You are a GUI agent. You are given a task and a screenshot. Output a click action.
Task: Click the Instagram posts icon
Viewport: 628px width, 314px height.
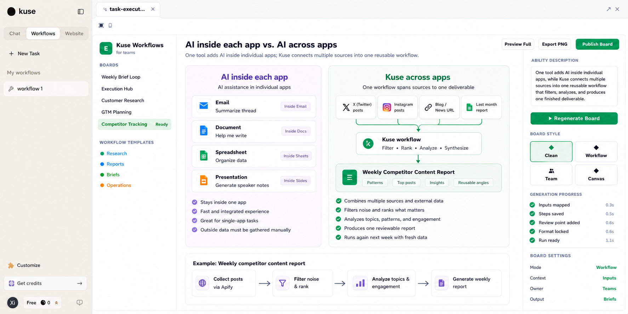387,107
